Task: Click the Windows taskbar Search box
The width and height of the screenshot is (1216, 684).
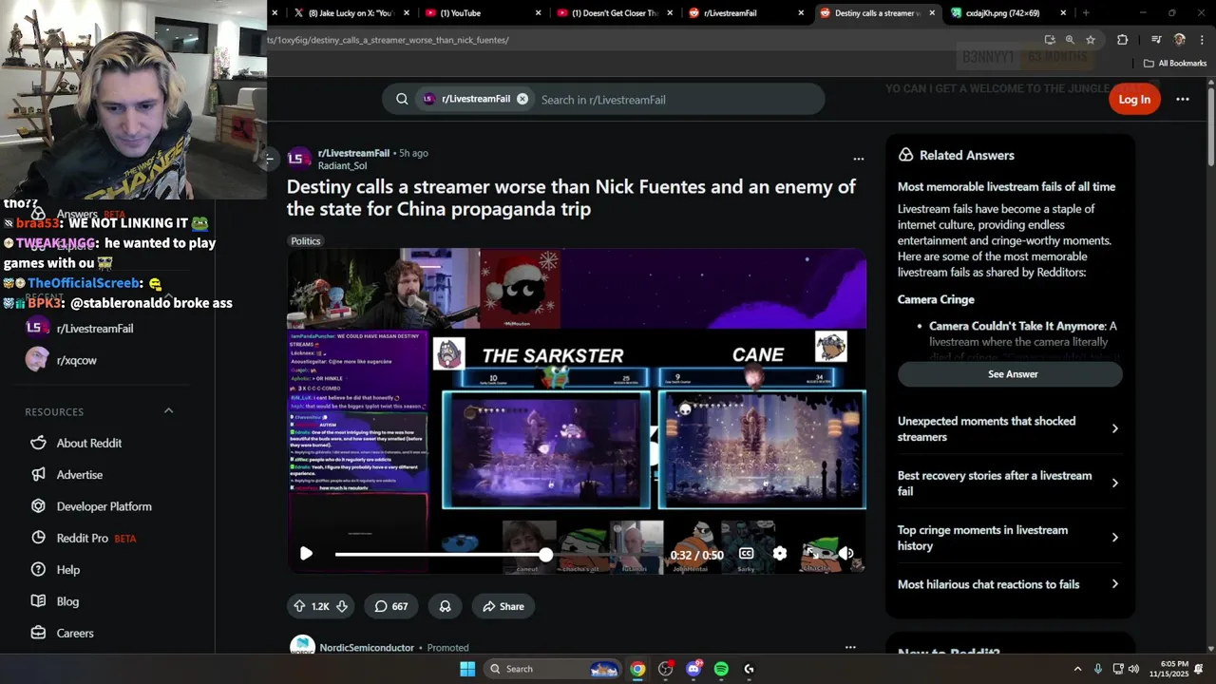Action: (x=553, y=669)
